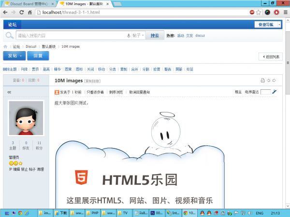
Task: Switch to Discuz! Board 管理中心 tab
Action: 29,4
